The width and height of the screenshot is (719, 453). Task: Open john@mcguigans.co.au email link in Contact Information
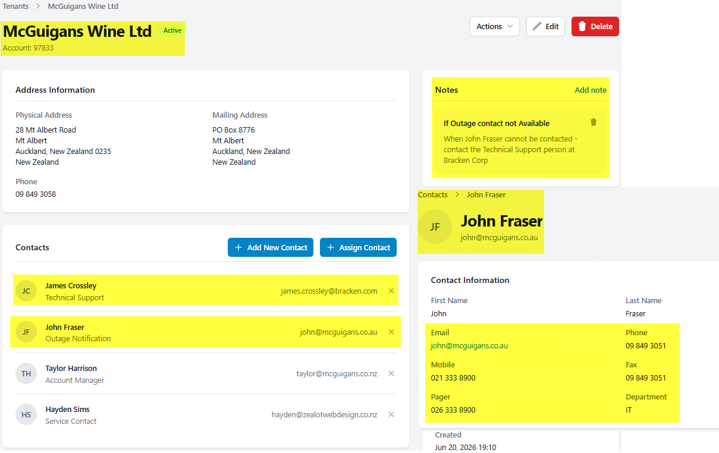pos(469,345)
